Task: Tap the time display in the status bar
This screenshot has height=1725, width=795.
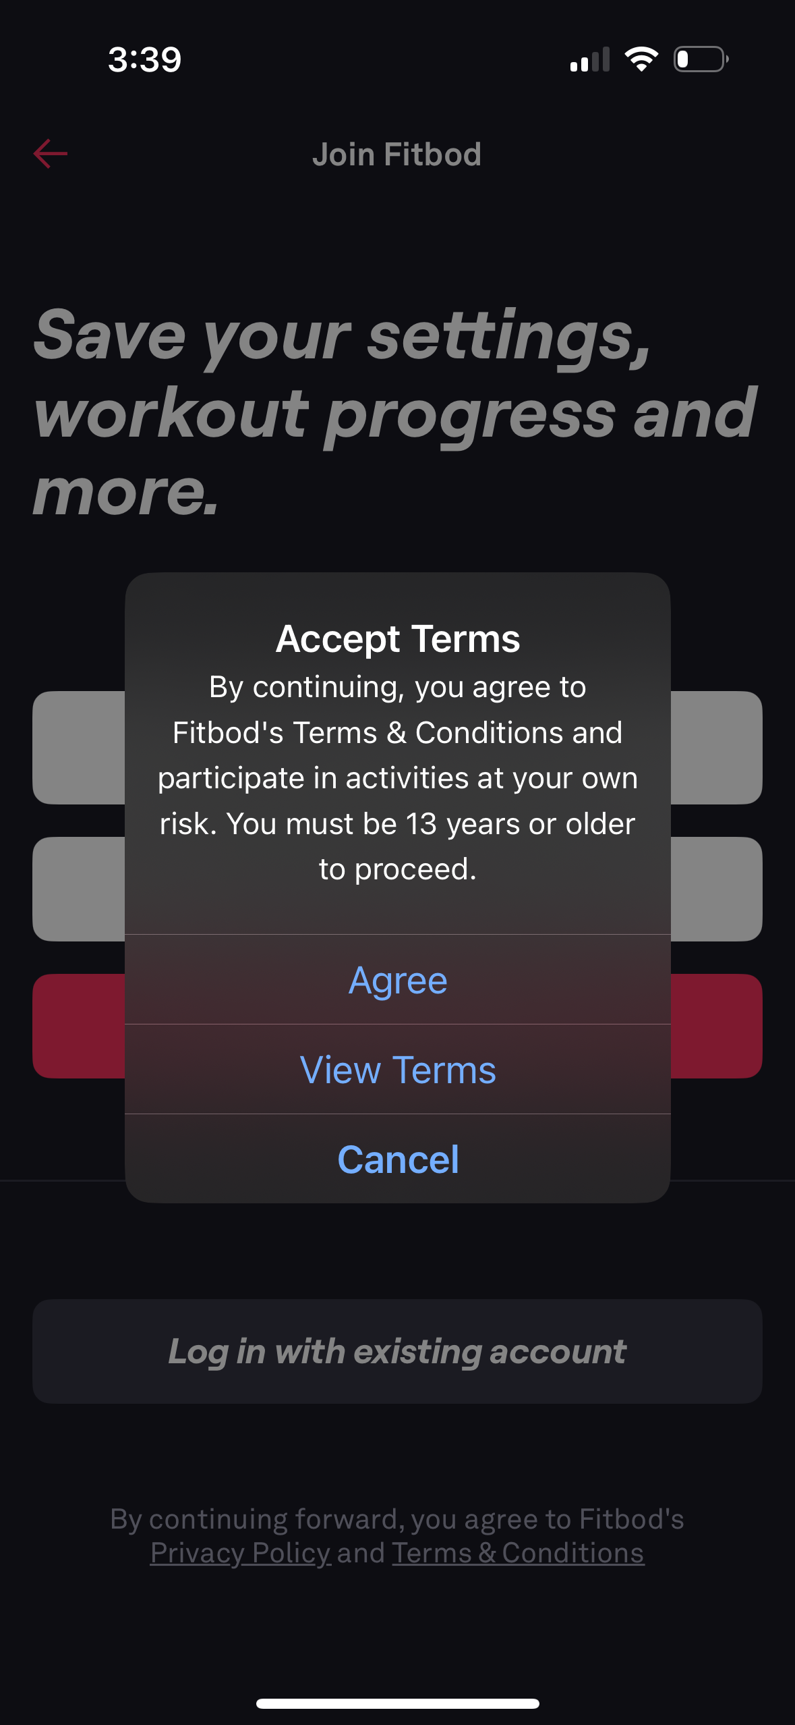Action: click(143, 59)
